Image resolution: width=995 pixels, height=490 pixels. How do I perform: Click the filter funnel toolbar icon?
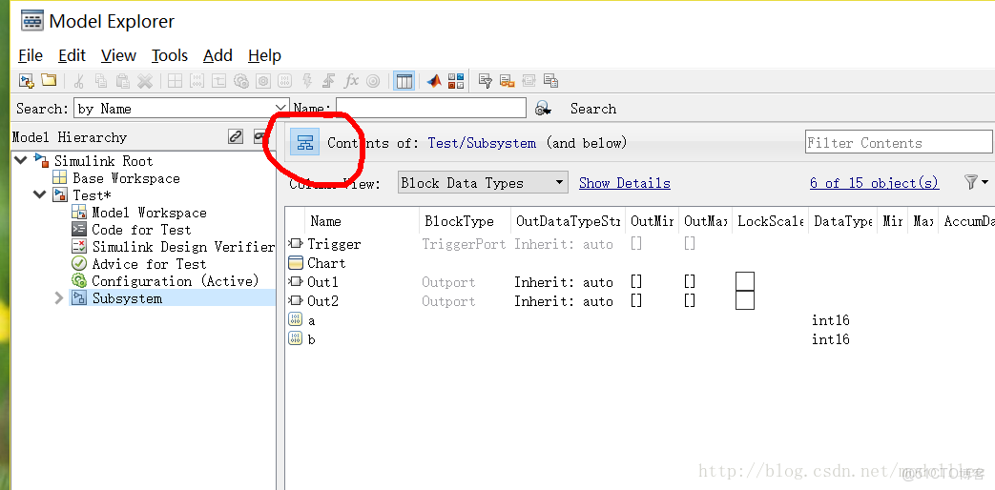(486, 81)
